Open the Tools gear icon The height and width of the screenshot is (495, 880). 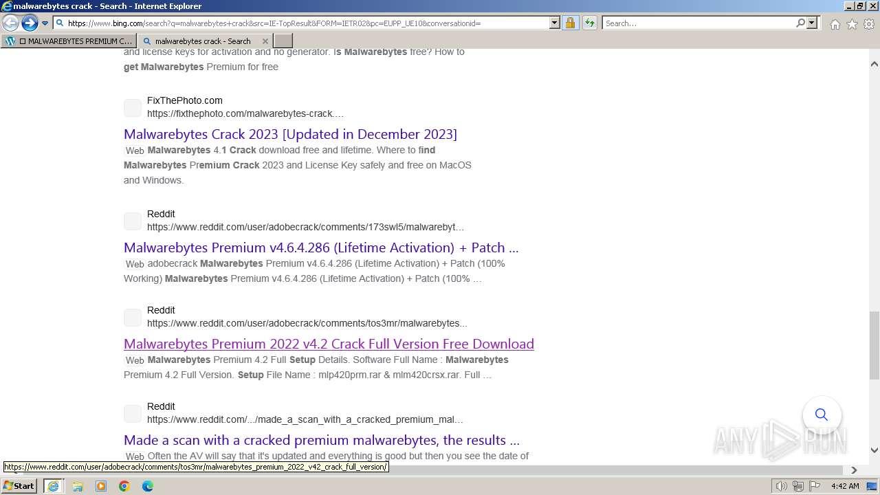pyautogui.click(x=869, y=24)
